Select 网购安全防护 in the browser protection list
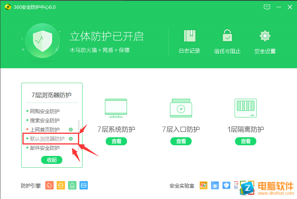Viewport: 297px width, 199px height. click(x=45, y=111)
